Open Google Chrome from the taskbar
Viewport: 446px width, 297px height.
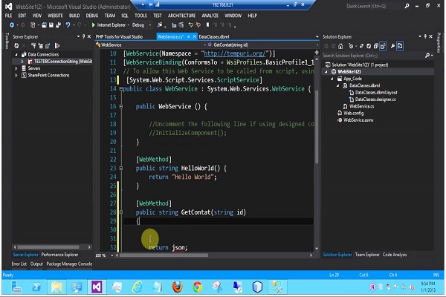198,287
